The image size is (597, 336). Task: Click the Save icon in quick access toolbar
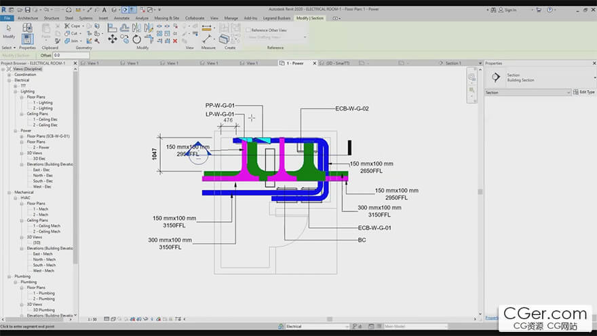pos(27,10)
